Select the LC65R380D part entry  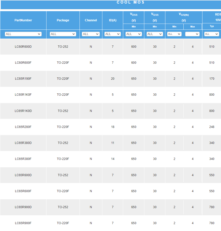click(x=23, y=143)
